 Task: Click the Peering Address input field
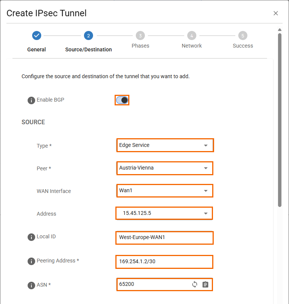coord(165,261)
